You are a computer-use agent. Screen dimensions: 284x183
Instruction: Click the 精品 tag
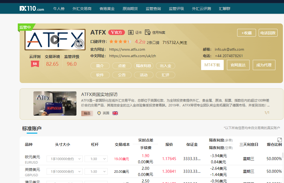click(x=87, y=113)
